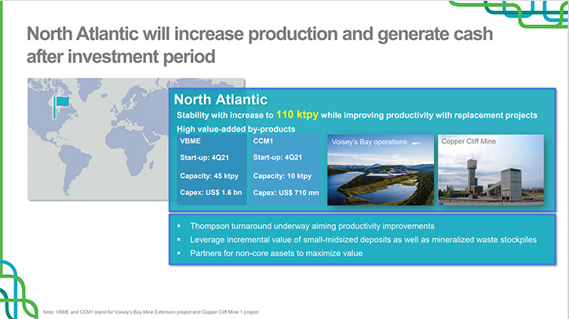Viewport: 569px width, 319px height.
Task: Click VBME "Start-up: 4Q21" text
Action: click(204, 158)
